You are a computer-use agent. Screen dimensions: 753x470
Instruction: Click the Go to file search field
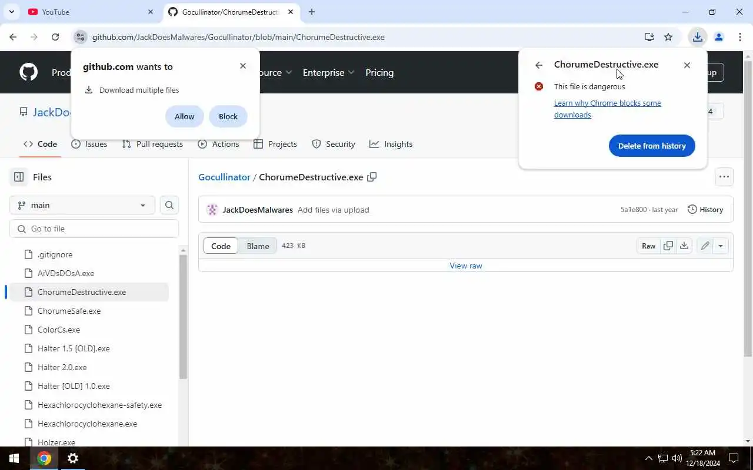click(x=94, y=229)
